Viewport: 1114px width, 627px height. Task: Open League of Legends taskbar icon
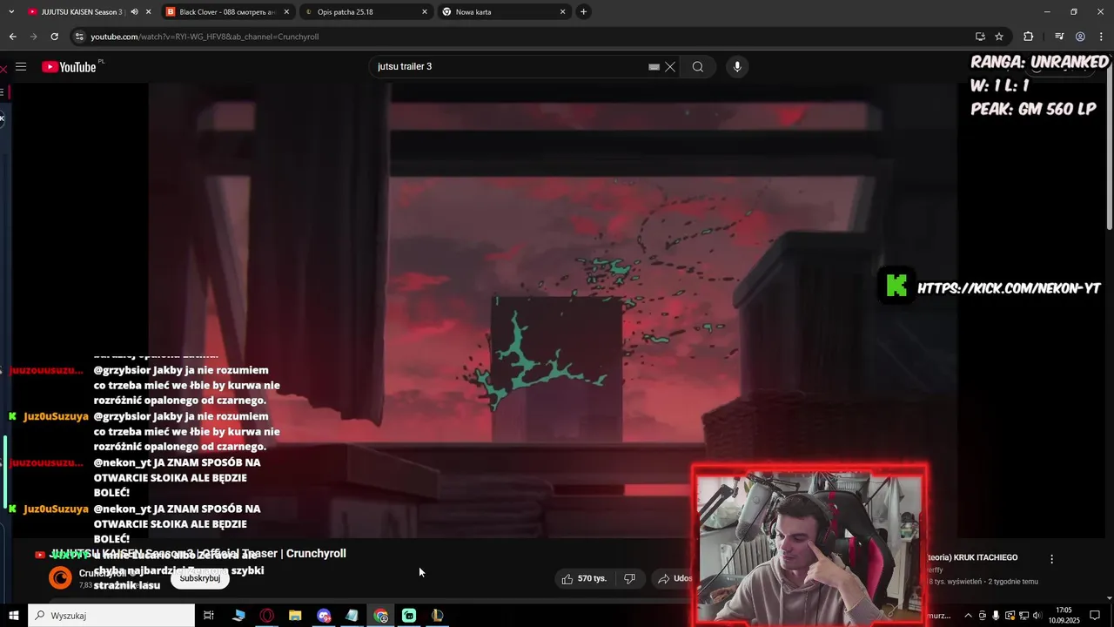pos(437,616)
